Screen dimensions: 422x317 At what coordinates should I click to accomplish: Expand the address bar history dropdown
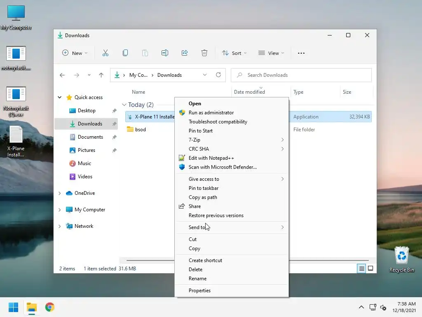click(x=205, y=75)
